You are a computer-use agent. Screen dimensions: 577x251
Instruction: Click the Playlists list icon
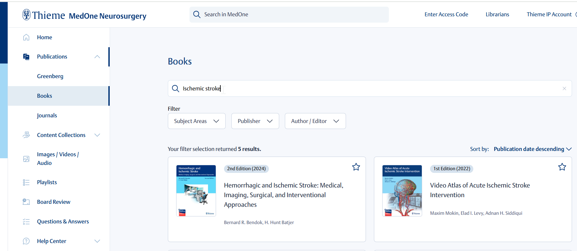[x=26, y=183]
